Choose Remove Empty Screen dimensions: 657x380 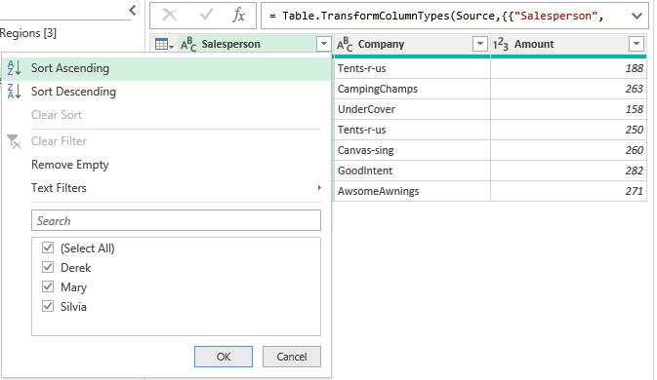tap(166, 165)
